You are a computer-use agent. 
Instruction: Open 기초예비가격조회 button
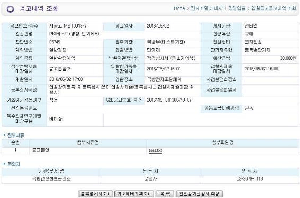134,194
